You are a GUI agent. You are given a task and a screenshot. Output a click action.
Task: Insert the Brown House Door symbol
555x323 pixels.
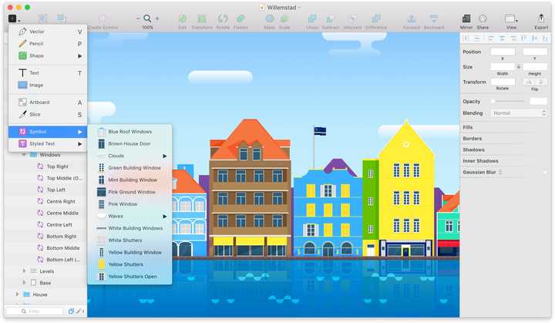coord(130,144)
